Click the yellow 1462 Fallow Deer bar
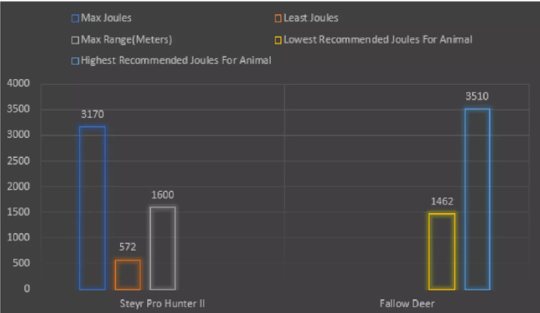Viewport: 540px width, 313px height. [x=442, y=251]
